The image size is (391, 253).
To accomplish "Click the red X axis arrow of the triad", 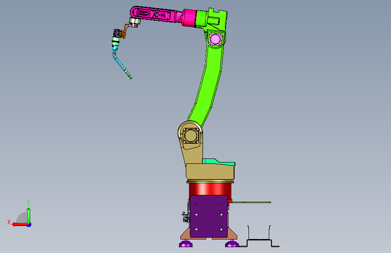I will click(19, 225).
